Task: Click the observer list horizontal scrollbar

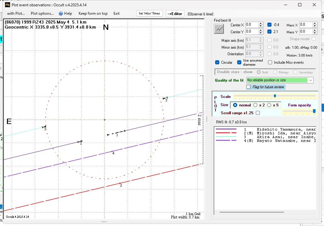Action: point(252,213)
